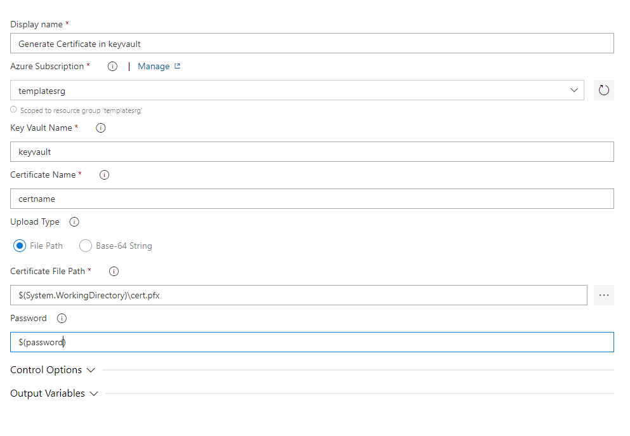This screenshot has width=630, height=436.
Task: Click into the Display name field
Action: click(x=312, y=43)
